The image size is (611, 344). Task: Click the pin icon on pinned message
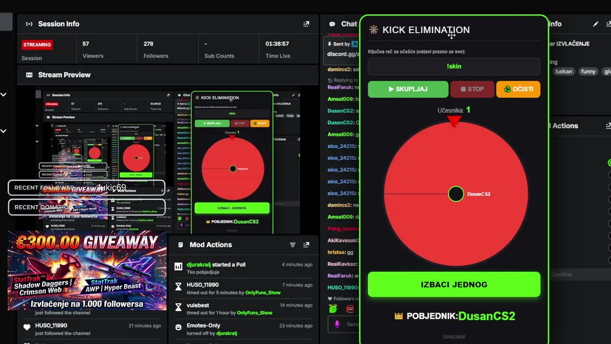[329, 44]
